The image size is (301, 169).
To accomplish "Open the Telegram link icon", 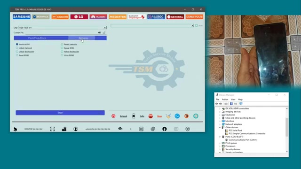I will point(188,129).
